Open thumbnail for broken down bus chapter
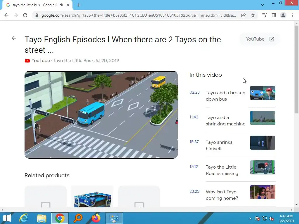Viewport: 299px width, 224px height. pos(263,93)
